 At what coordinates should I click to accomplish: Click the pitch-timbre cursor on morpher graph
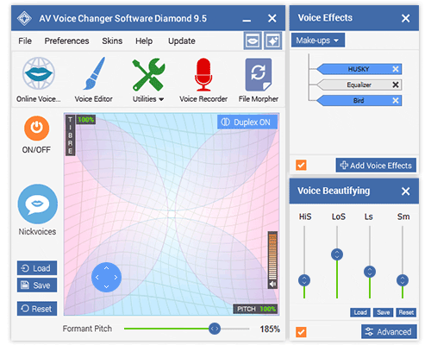[x=106, y=277]
